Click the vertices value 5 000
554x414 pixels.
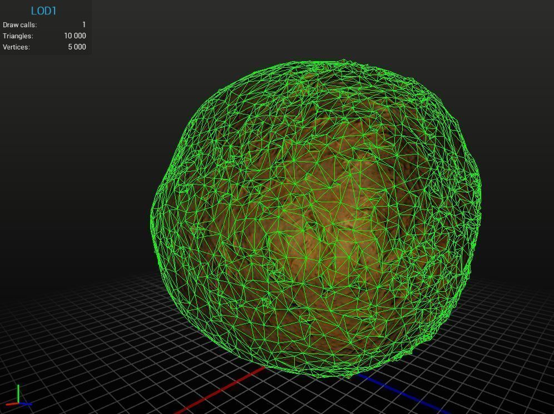pyautogui.click(x=77, y=47)
